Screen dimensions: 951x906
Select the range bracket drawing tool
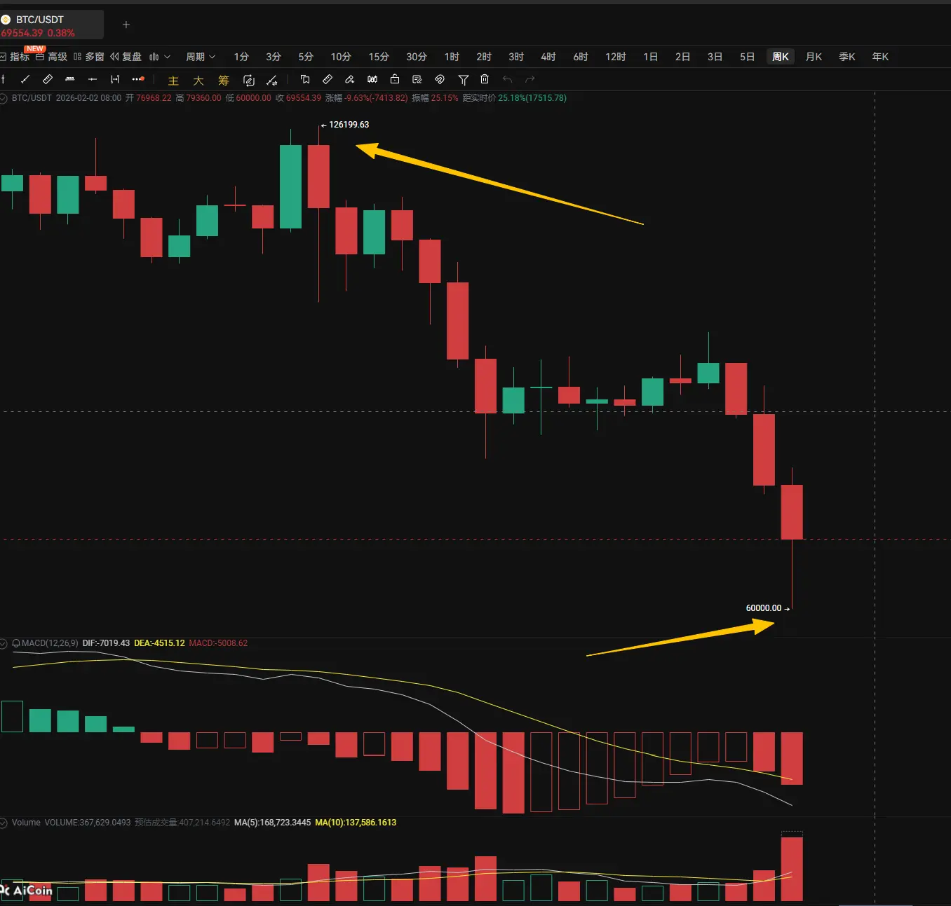pyautogui.click(x=115, y=79)
